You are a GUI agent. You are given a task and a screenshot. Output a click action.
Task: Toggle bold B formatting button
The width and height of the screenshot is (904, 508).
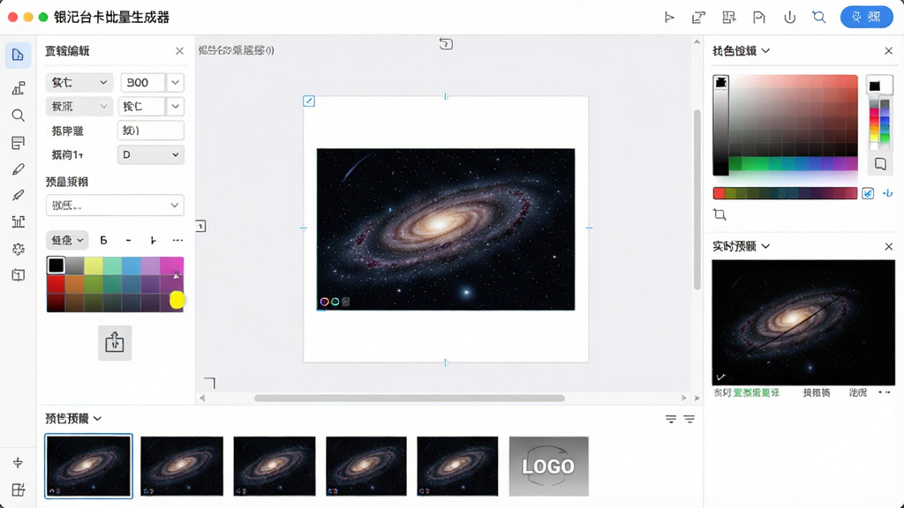pyautogui.click(x=104, y=240)
